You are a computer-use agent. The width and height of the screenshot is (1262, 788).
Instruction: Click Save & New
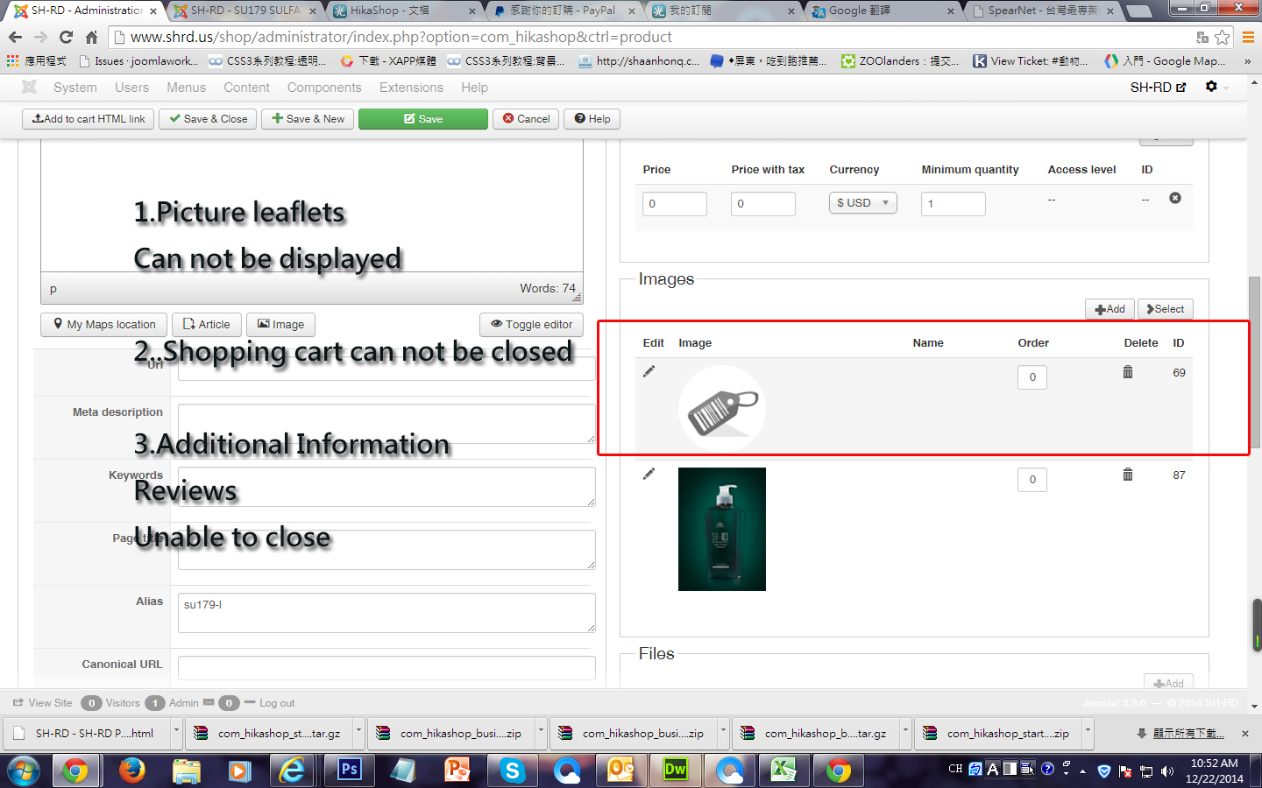[308, 119]
